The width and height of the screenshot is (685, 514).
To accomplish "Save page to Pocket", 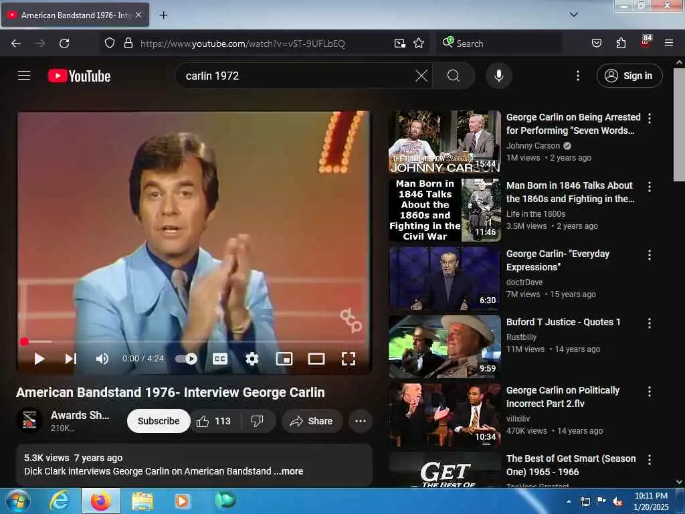I will [x=597, y=44].
